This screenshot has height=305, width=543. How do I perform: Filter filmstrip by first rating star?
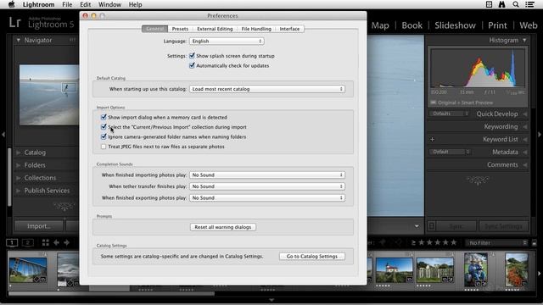pos(422,243)
